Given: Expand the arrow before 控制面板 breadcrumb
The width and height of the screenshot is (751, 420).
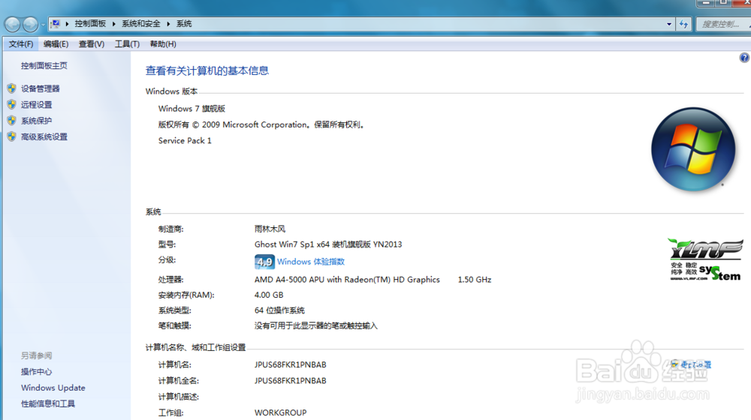Looking at the screenshot, I should point(67,23).
